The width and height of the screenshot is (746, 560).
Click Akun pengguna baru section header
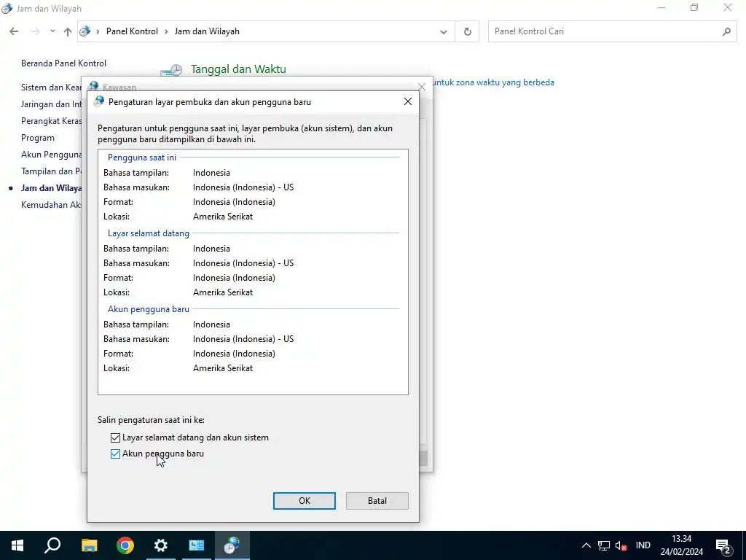149,309
